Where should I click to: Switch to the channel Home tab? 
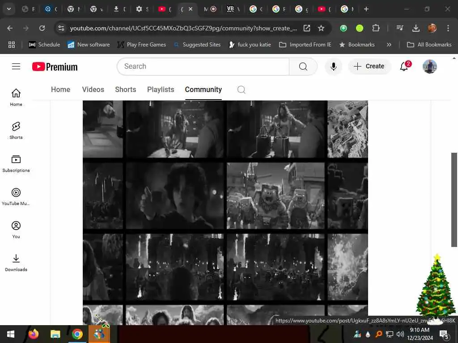(x=60, y=89)
